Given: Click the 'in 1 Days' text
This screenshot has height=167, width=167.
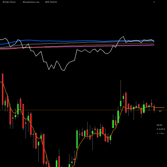Looking at the screenshot, I should pos(160,133).
